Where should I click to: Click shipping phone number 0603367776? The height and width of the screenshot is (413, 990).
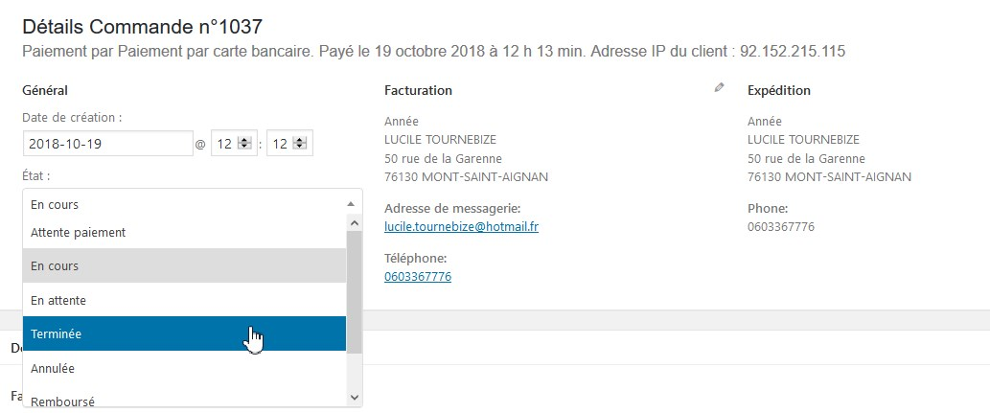781,226
